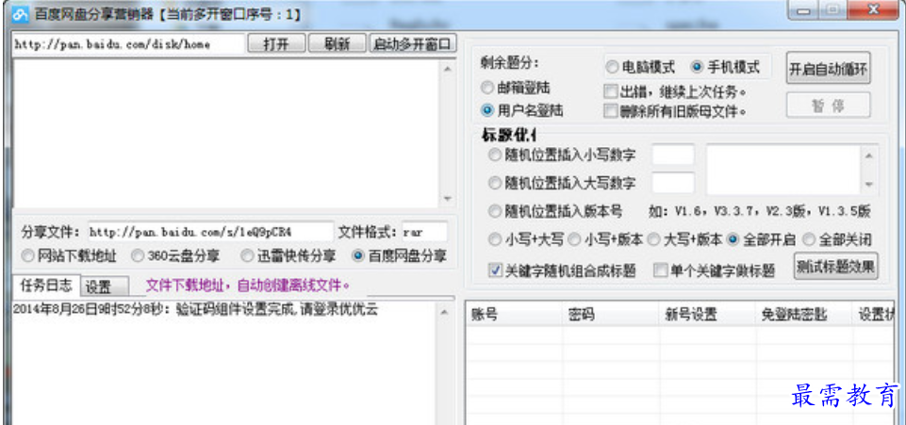Click scroll up arrow of task log
The height and width of the screenshot is (425, 906).
(x=444, y=313)
